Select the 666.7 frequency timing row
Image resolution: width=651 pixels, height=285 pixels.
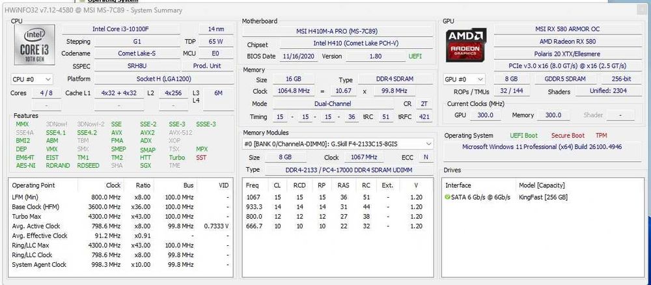pos(338,226)
